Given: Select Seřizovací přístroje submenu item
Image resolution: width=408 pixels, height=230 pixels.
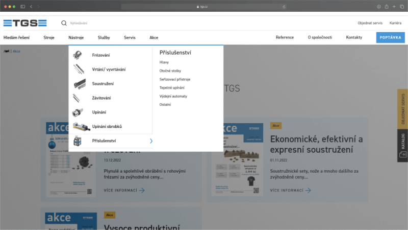Looking at the screenshot, I should 174,79.
